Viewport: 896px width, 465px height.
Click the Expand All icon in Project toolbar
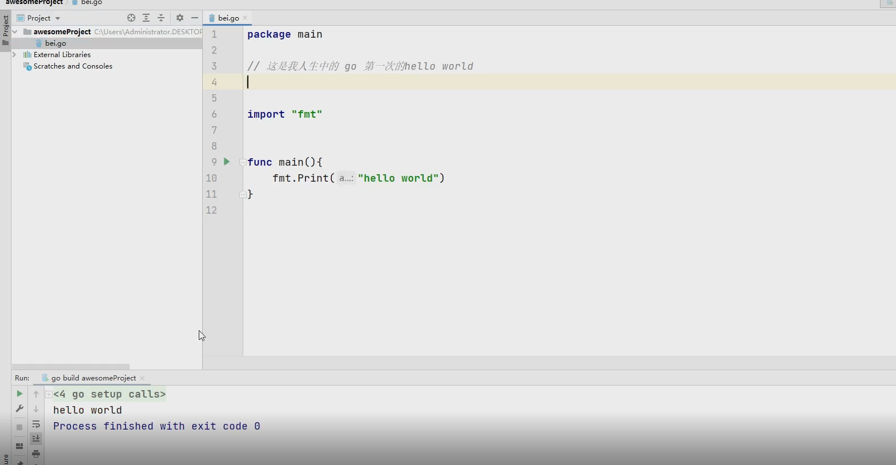tap(146, 18)
